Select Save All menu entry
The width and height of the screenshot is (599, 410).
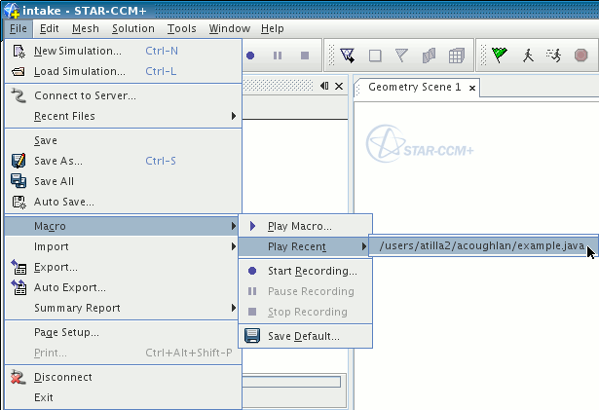tap(124, 181)
